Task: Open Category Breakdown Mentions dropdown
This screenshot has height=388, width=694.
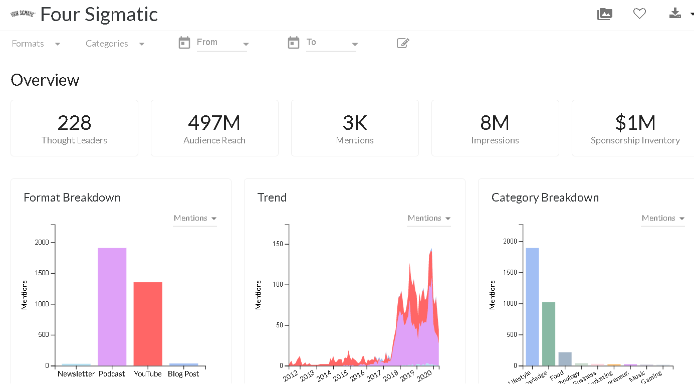Action: (663, 218)
